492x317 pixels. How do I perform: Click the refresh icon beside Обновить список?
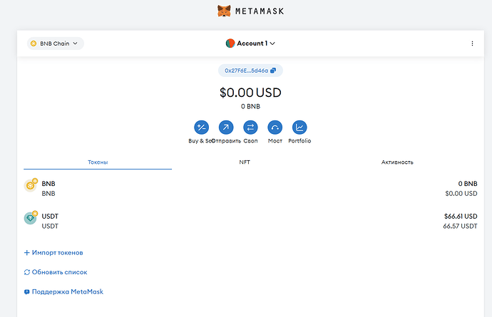click(27, 272)
